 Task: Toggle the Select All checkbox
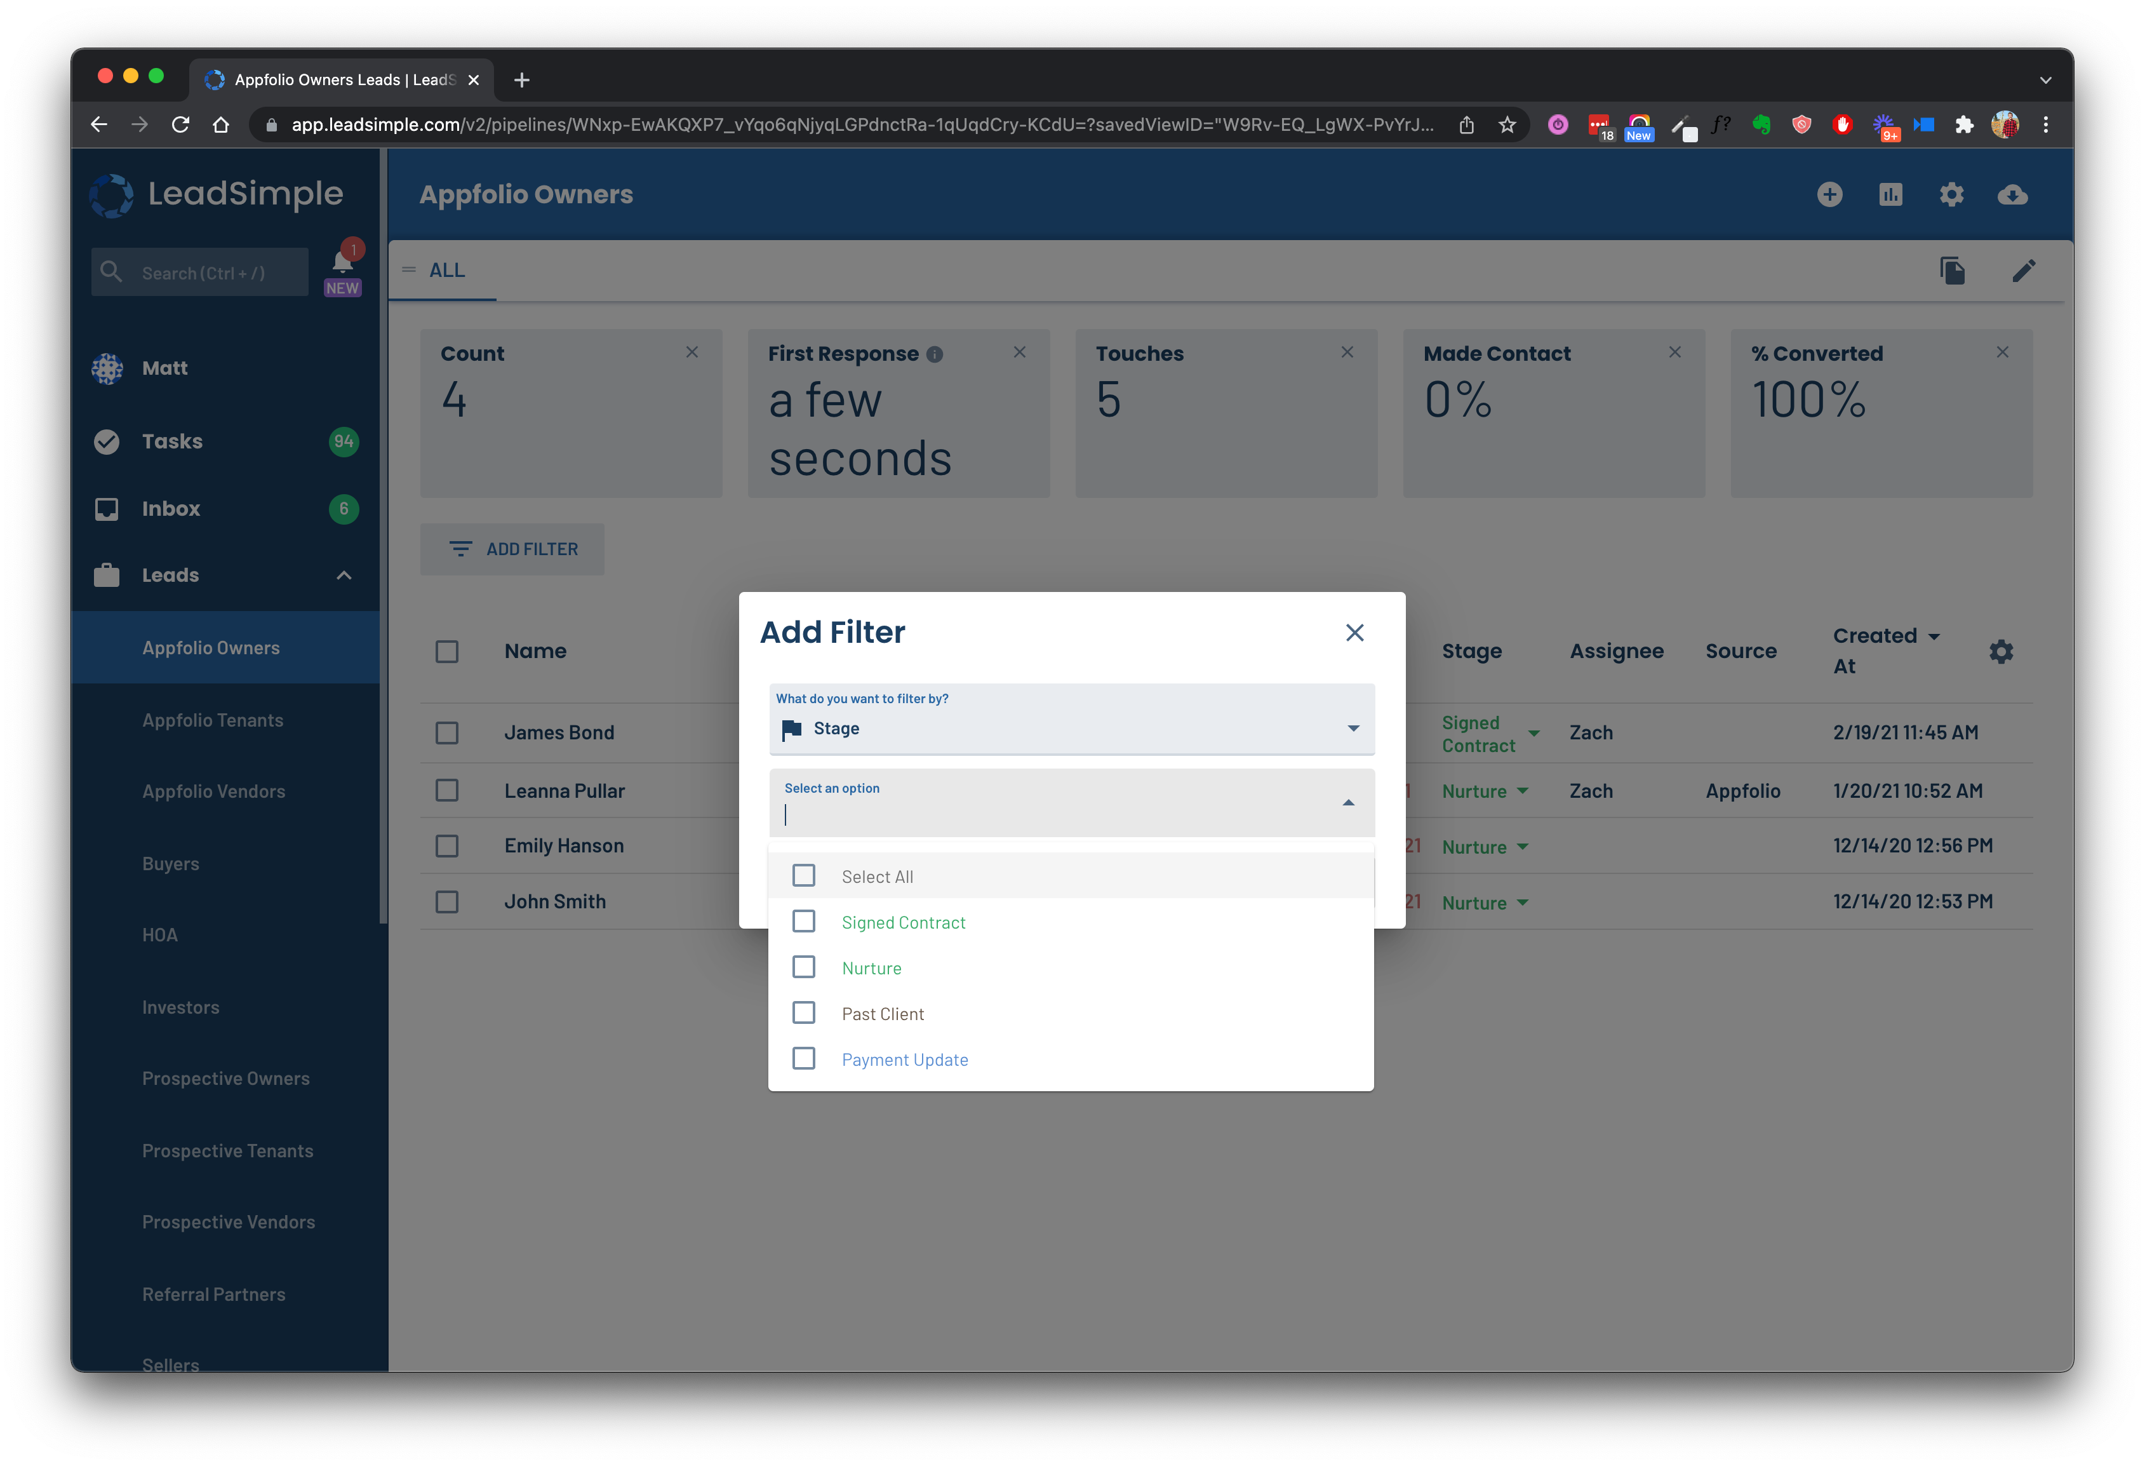point(804,875)
